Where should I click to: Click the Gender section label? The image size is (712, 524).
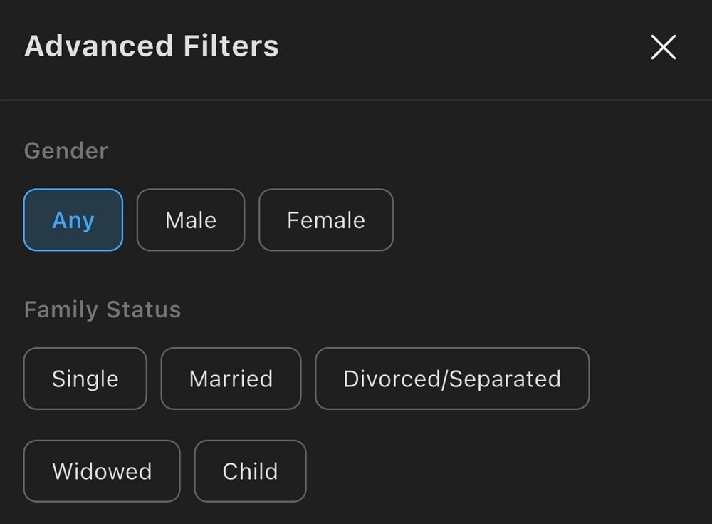66,151
